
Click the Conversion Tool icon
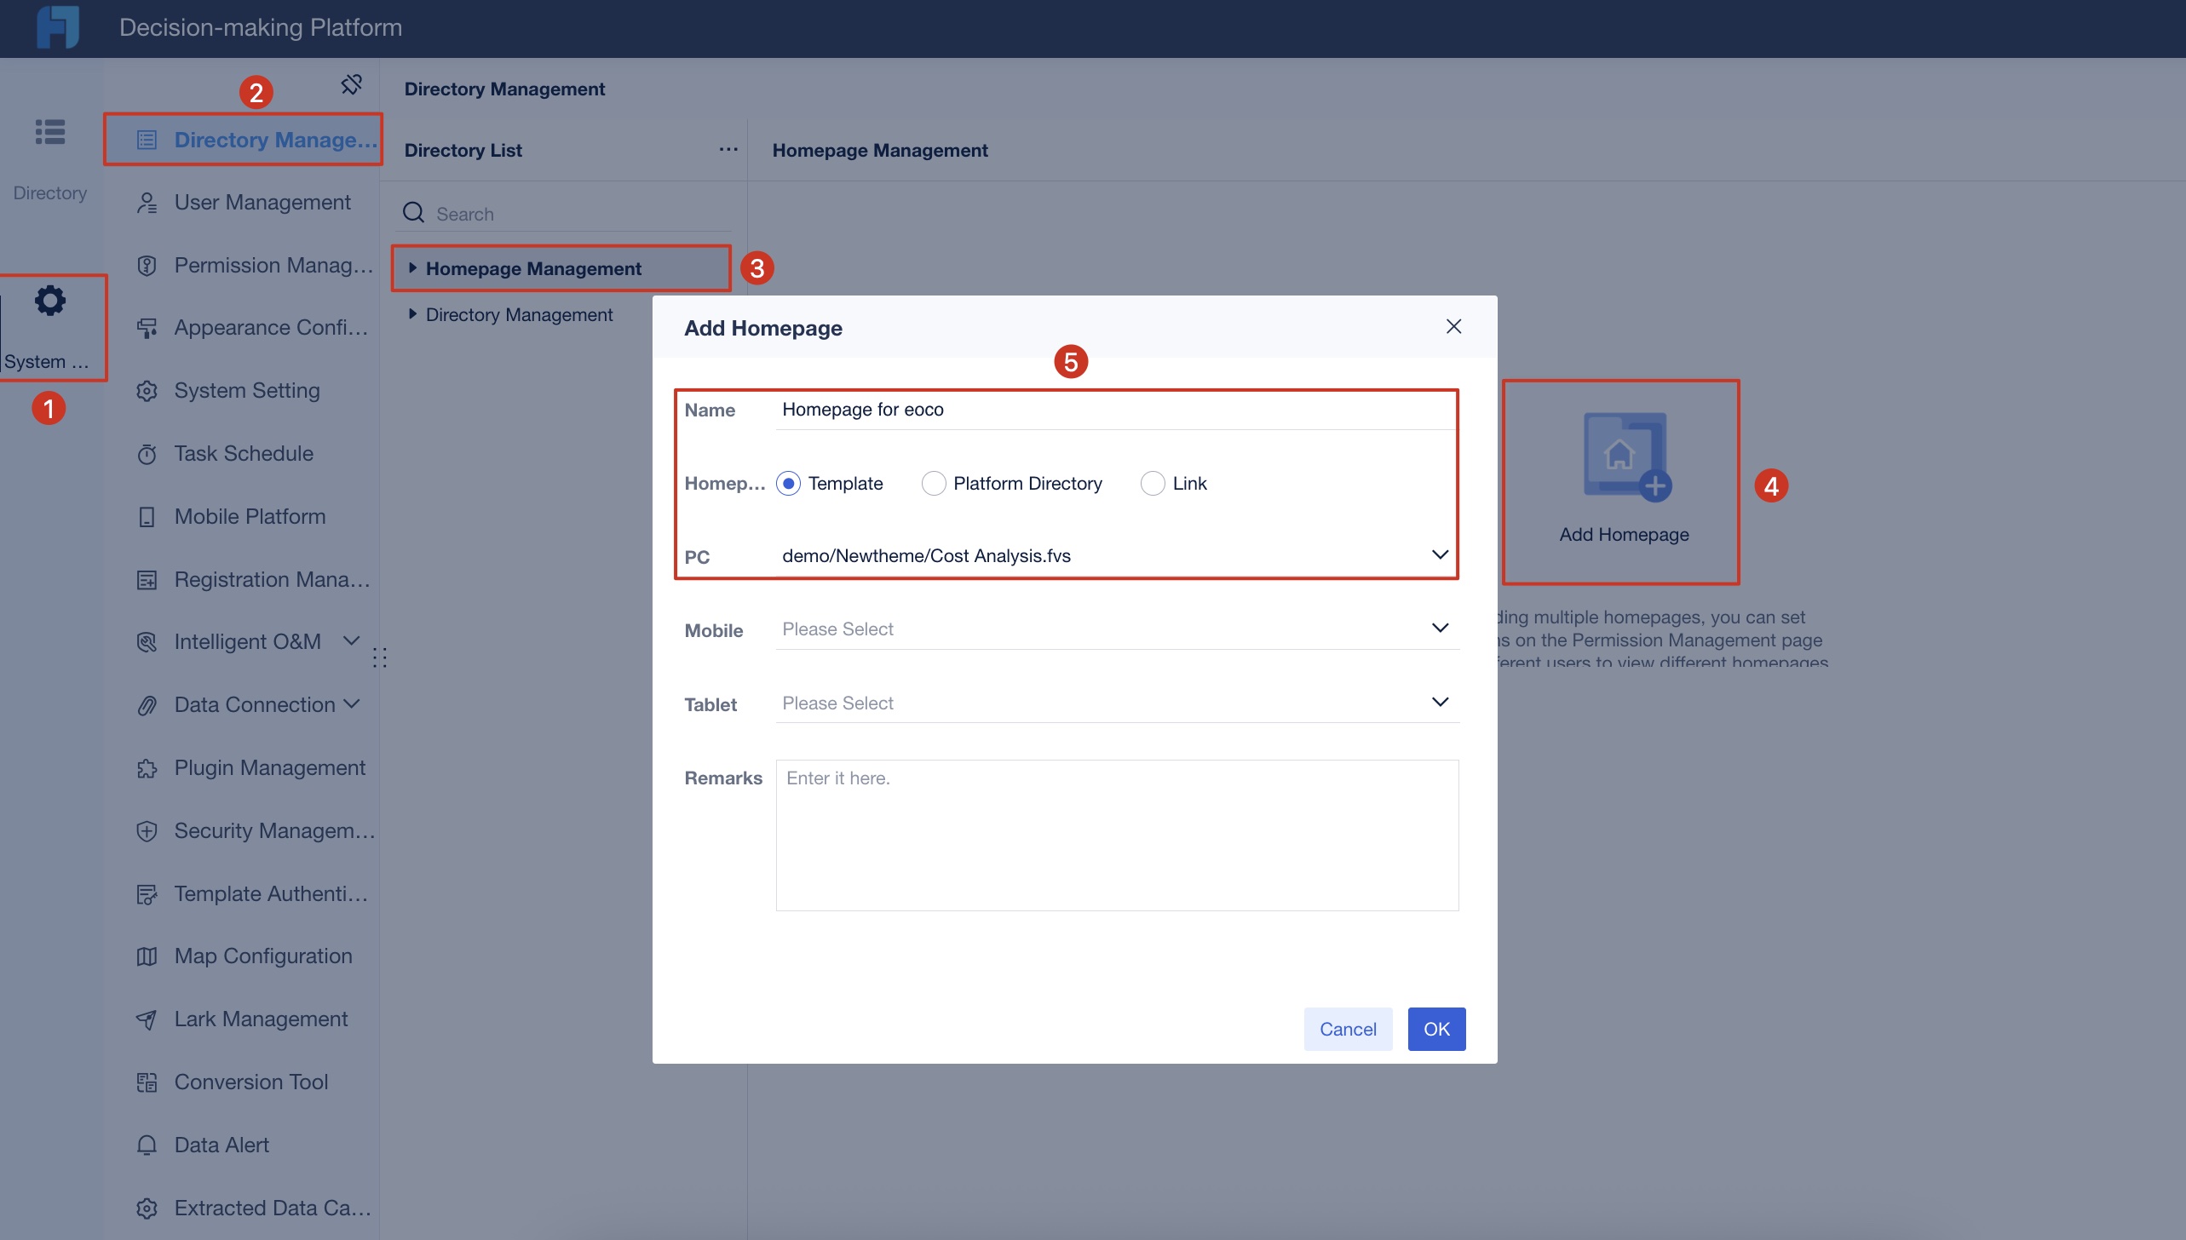click(x=147, y=1082)
